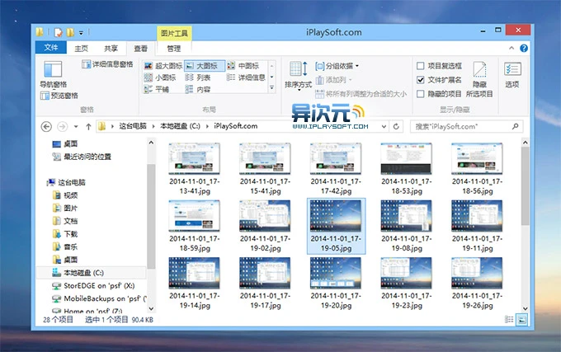Image resolution: width=561 pixels, height=352 pixels.
Task: Click the search magnifier icon
Action: 515,126
